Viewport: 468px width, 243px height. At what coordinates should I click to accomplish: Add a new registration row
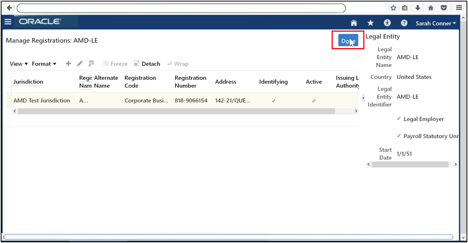coord(68,63)
